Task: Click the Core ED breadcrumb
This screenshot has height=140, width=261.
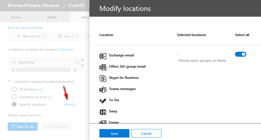Action: tap(76, 5)
